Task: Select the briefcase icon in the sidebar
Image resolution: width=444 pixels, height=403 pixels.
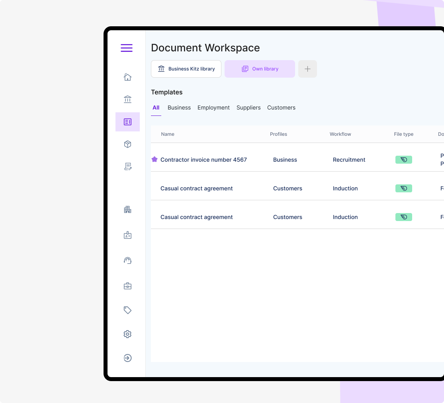Action: (127, 286)
